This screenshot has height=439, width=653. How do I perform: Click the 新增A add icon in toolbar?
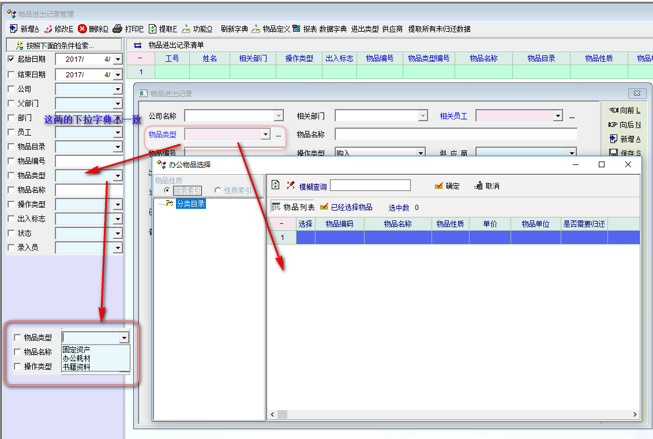click(14, 29)
